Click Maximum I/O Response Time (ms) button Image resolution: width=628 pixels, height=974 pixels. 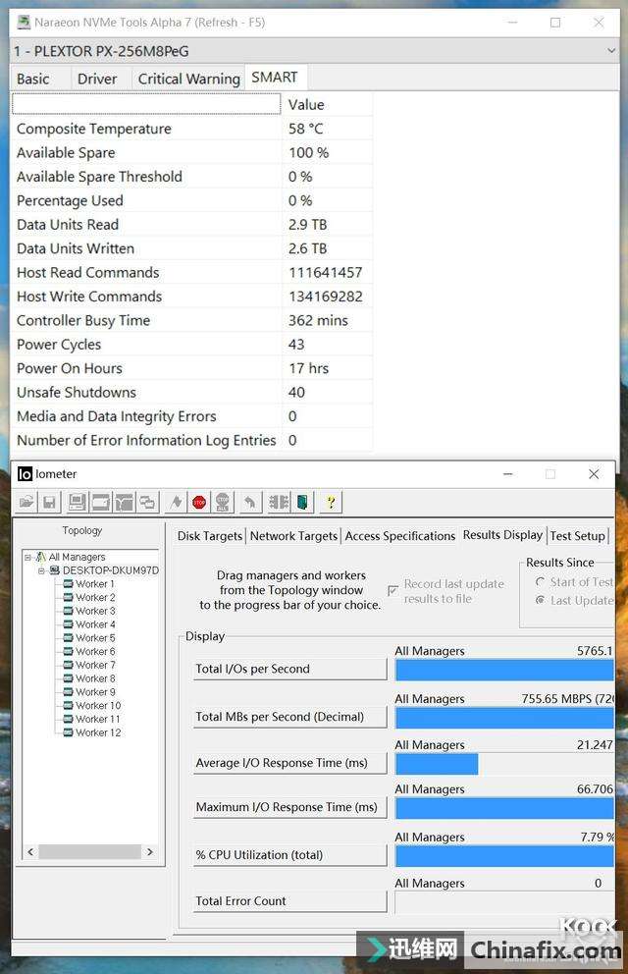pyautogui.click(x=289, y=807)
